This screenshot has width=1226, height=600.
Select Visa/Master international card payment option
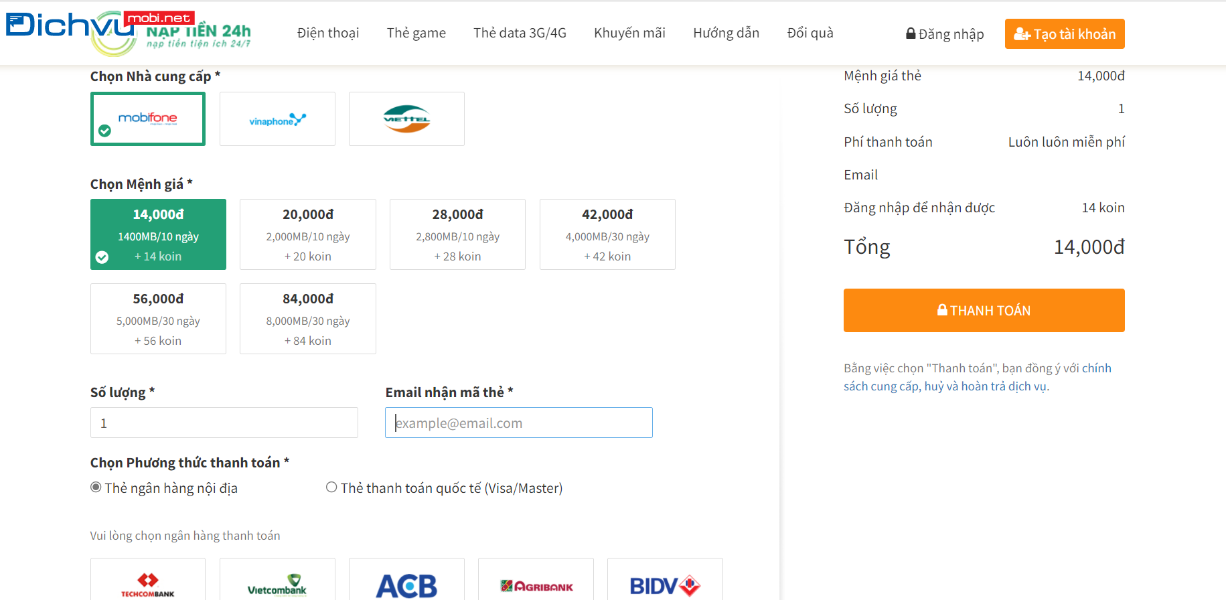click(331, 487)
